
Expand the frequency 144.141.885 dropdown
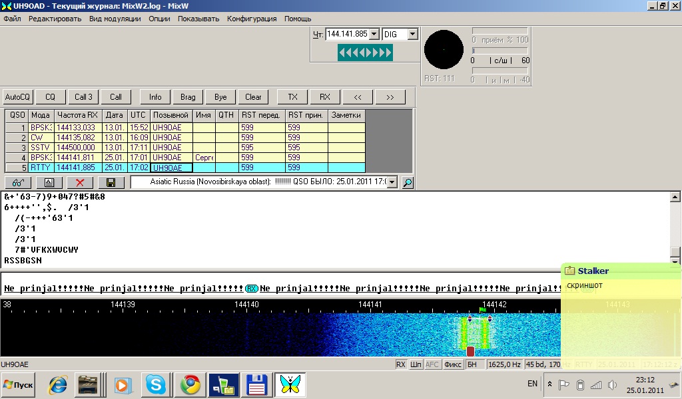(374, 34)
